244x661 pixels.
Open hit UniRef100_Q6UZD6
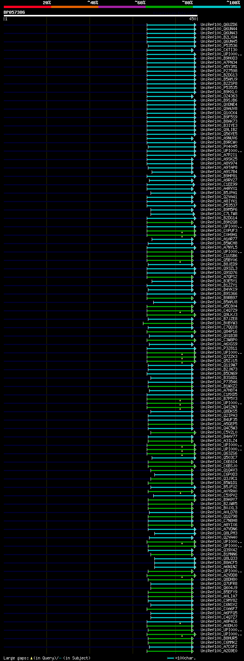tap(219, 25)
